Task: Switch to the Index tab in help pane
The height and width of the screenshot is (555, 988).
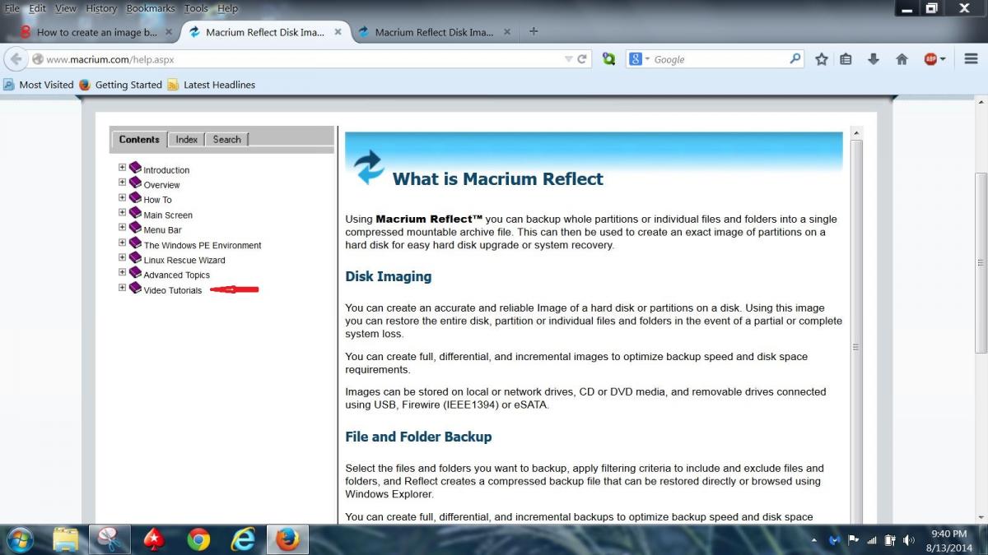Action: click(187, 140)
